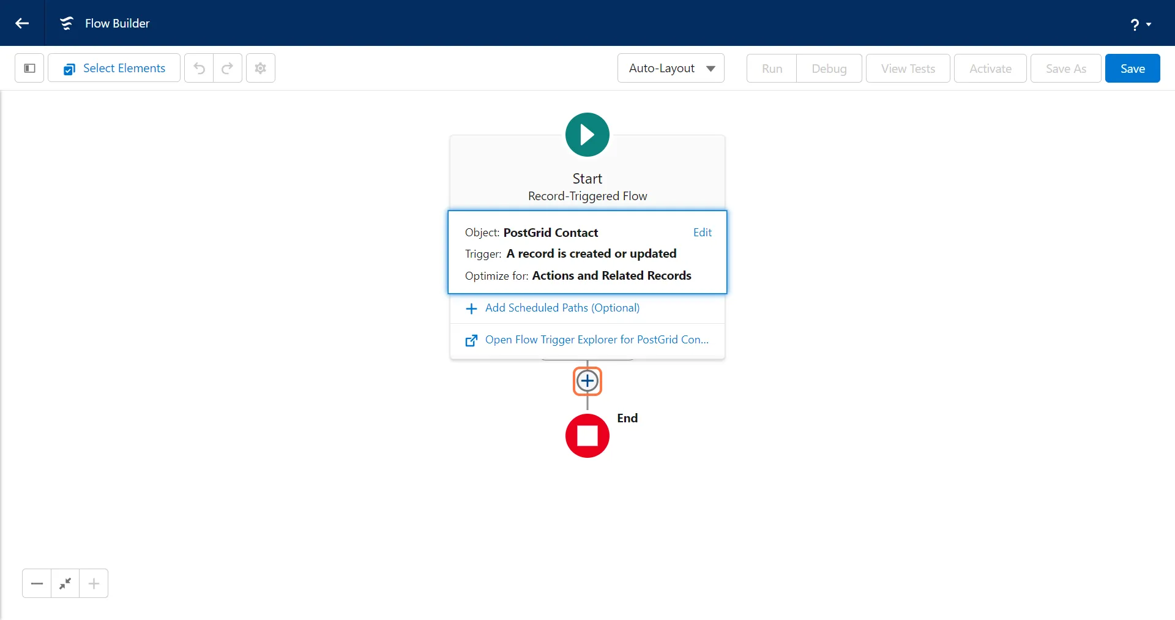Fit the flow to view
This screenshot has height=620, width=1175.
pos(65,583)
